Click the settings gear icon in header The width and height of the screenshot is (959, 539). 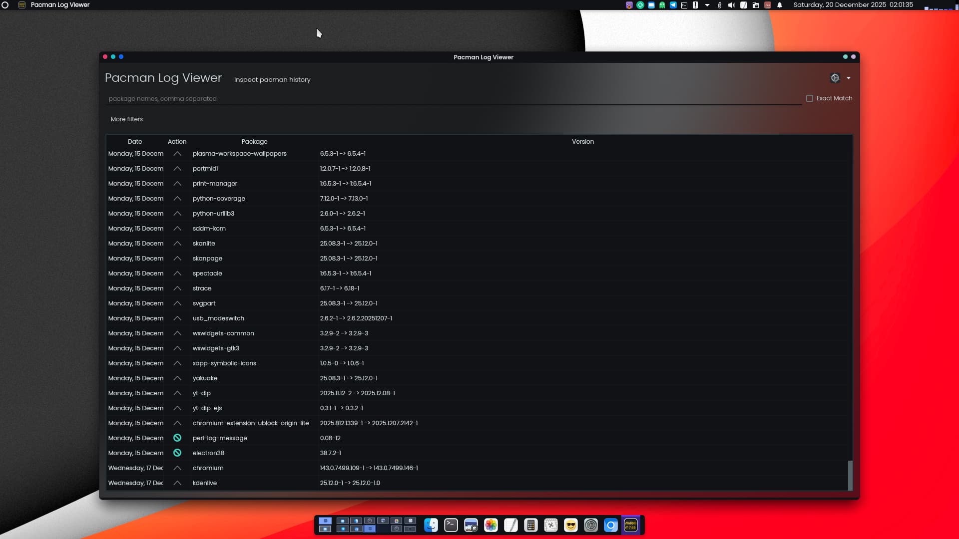[835, 78]
